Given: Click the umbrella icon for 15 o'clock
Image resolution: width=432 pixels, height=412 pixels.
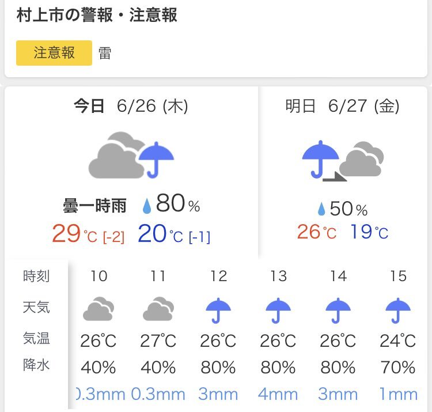Looking at the screenshot, I should tap(398, 311).
